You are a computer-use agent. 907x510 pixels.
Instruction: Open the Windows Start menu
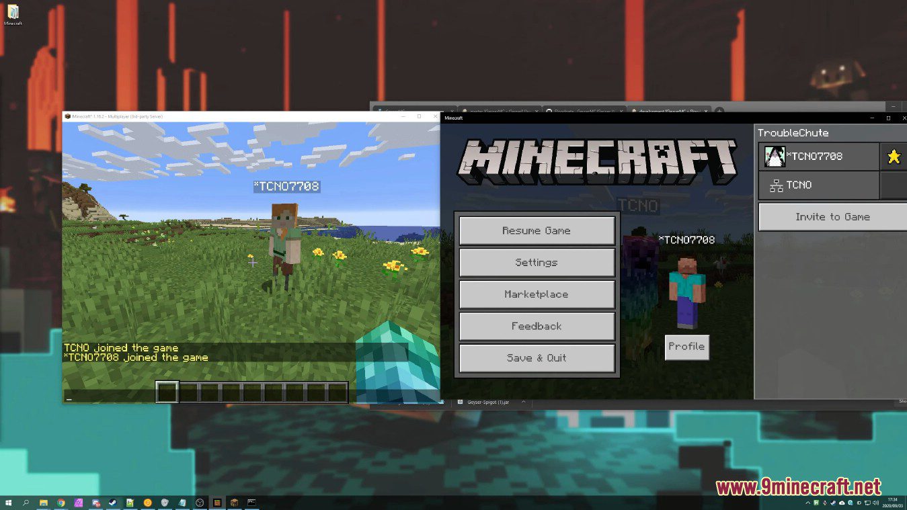pos(8,503)
